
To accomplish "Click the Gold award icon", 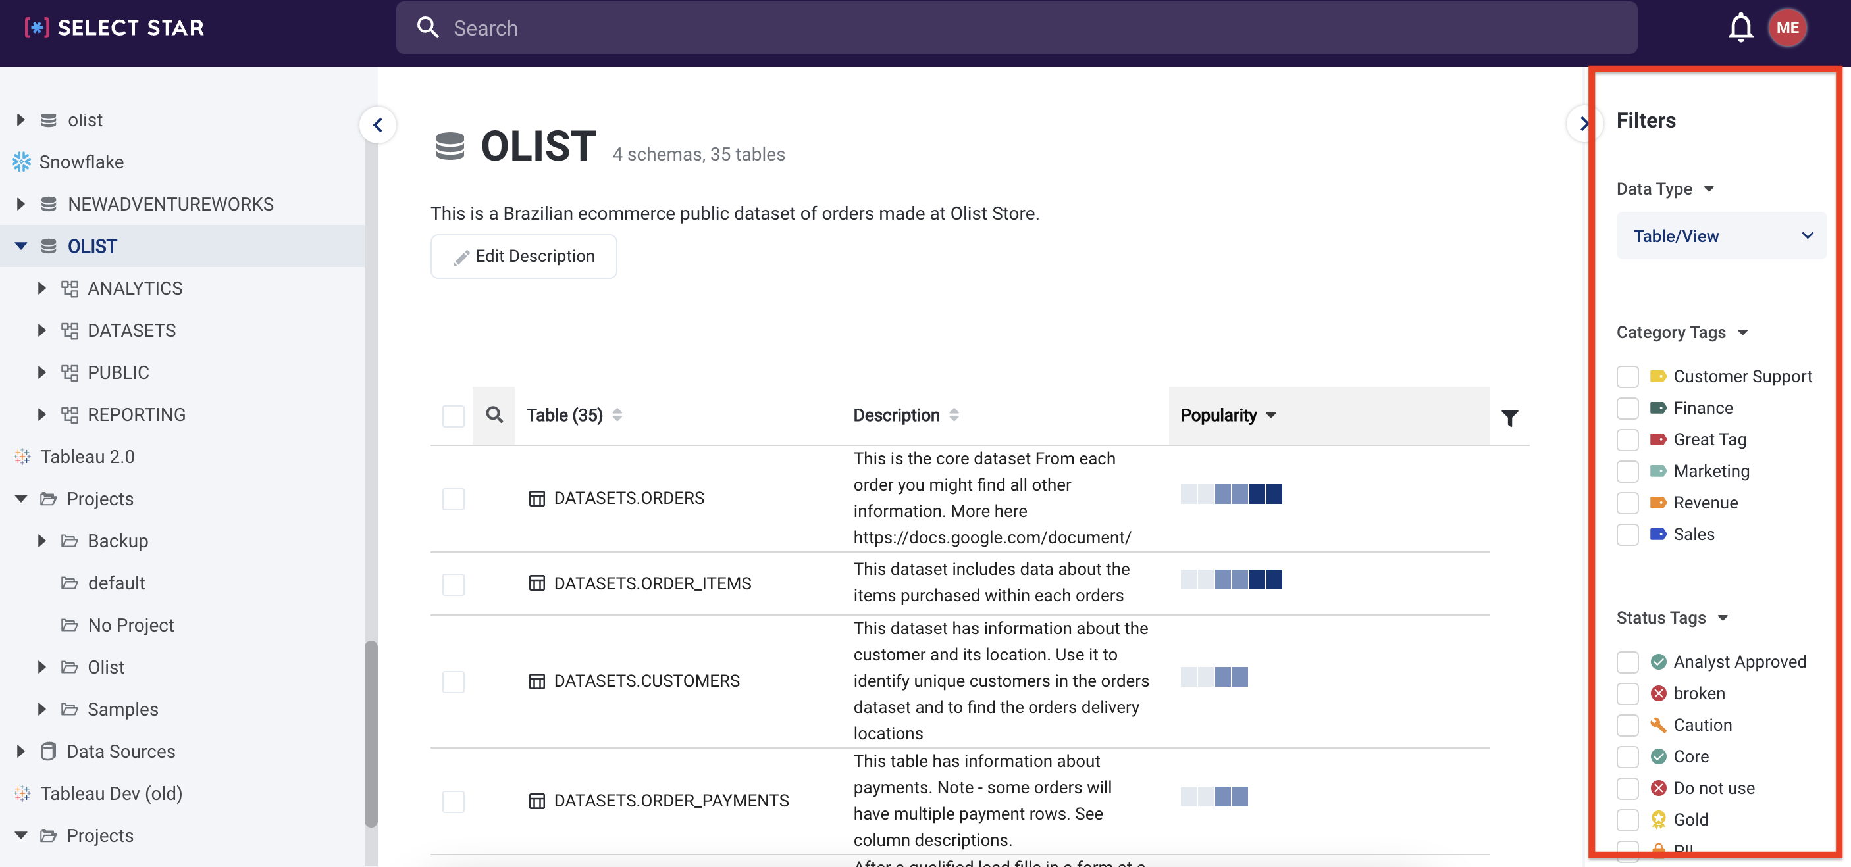I will pos(1657,820).
